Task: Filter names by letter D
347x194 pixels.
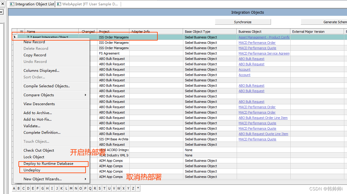Action: 28,188
